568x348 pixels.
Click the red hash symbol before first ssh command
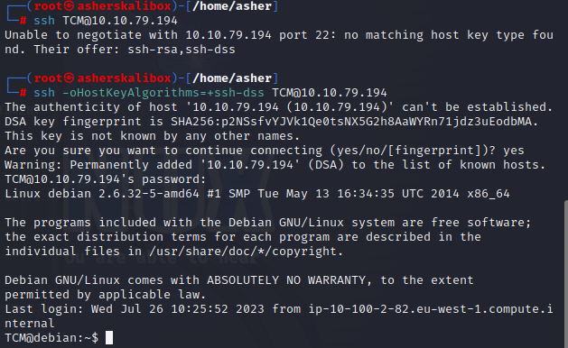23,21
